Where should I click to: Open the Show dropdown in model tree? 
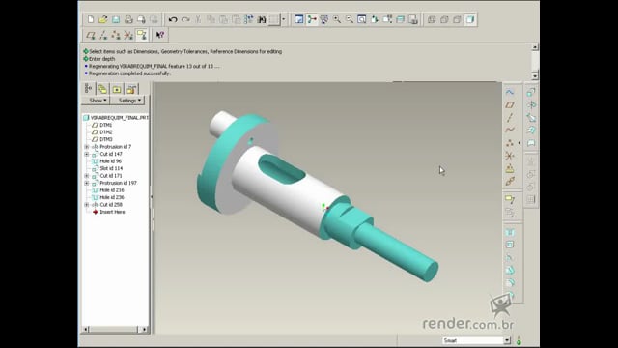(97, 101)
